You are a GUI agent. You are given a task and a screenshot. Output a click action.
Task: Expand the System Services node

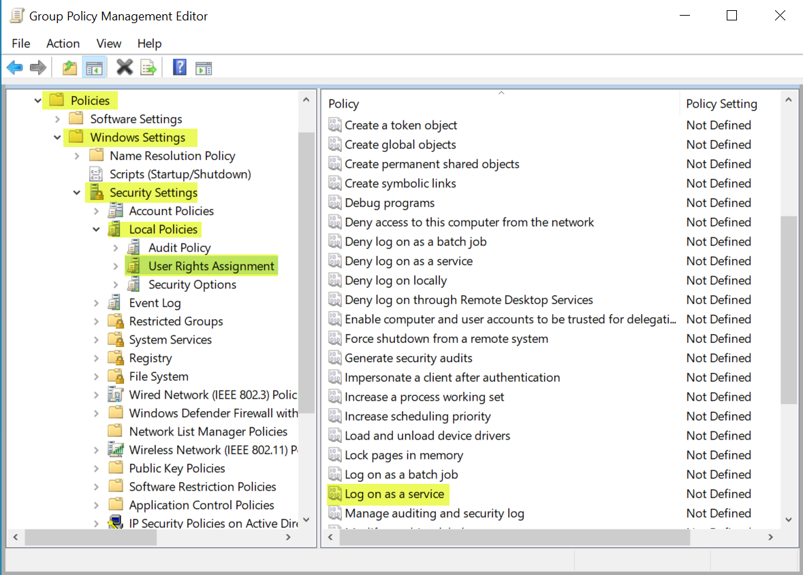click(x=96, y=340)
